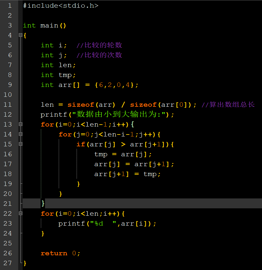Click the 'j<len-i-1' loop condition
The image size is (262, 270).
[114, 134]
